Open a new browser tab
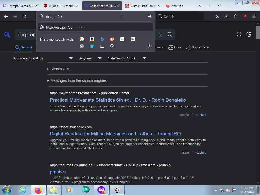The image size is (260, 195). 209,6
